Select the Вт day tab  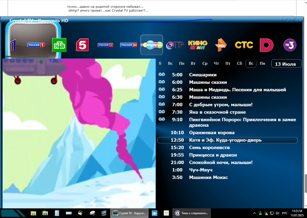193,63
